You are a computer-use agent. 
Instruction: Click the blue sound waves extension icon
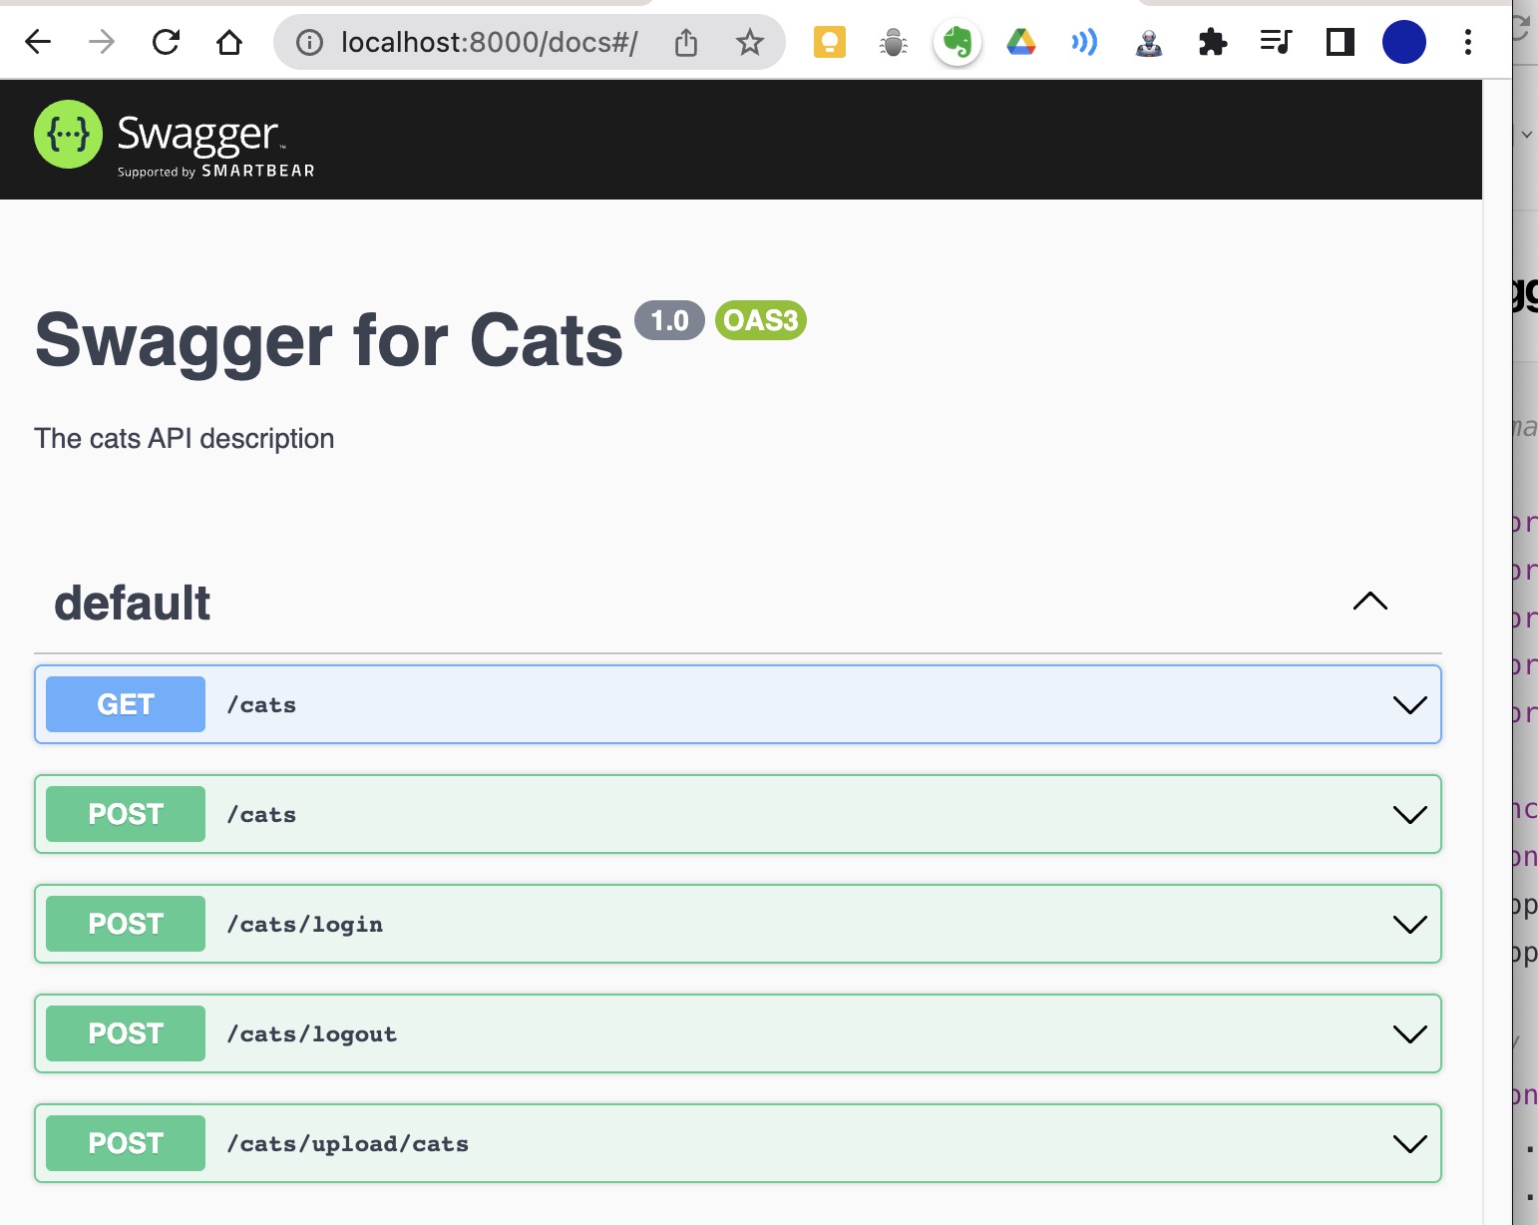coord(1084,42)
